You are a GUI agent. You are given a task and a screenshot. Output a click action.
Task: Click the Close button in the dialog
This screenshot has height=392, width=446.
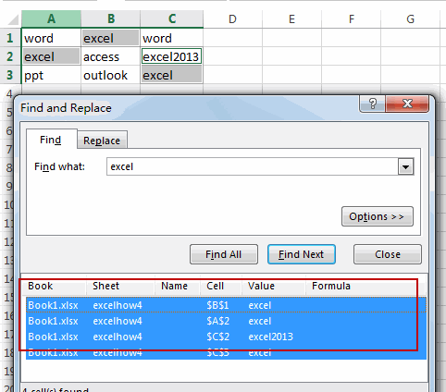tap(388, 254)
